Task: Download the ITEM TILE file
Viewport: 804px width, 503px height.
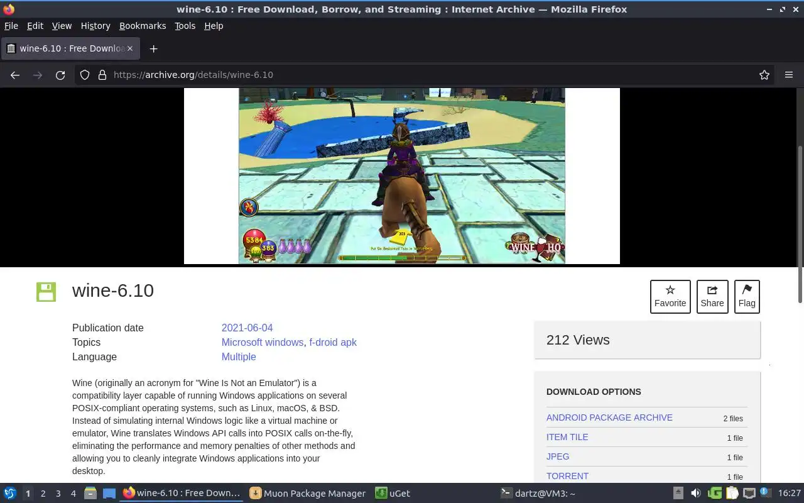Action: pyautogui.click(x=567, y=437)
